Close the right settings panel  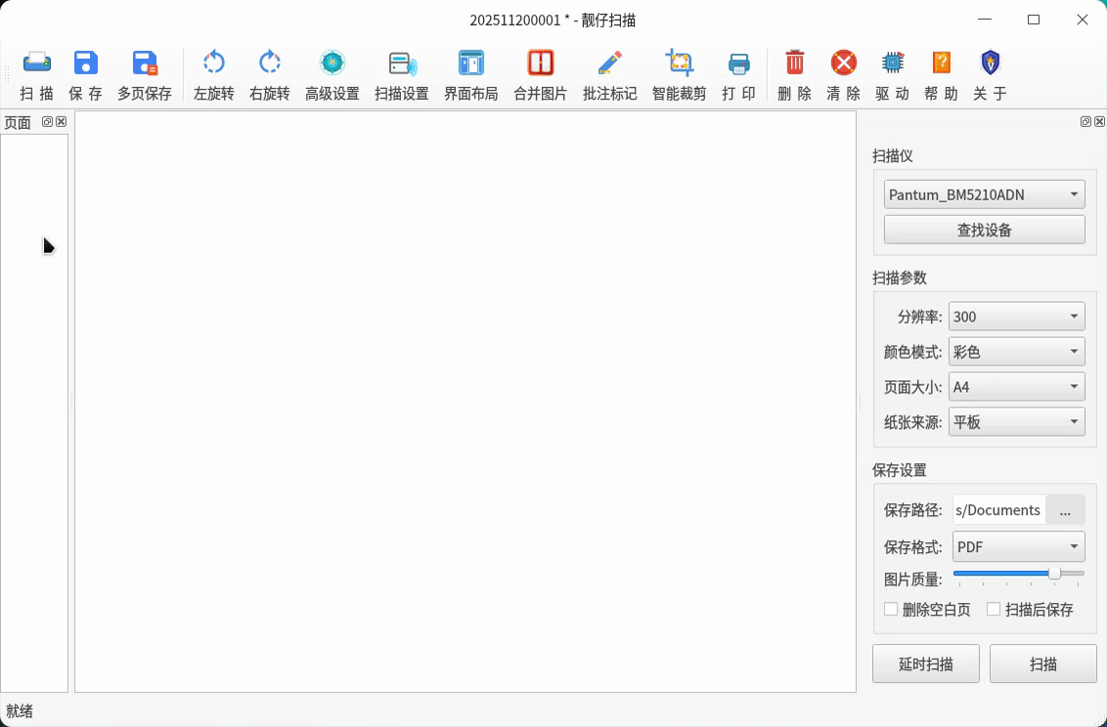[x=1099, y=122]
